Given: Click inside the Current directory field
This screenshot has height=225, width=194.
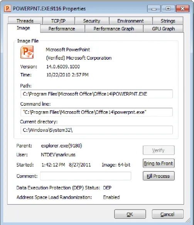Looking at the screenshot, I should coord(96,130).
